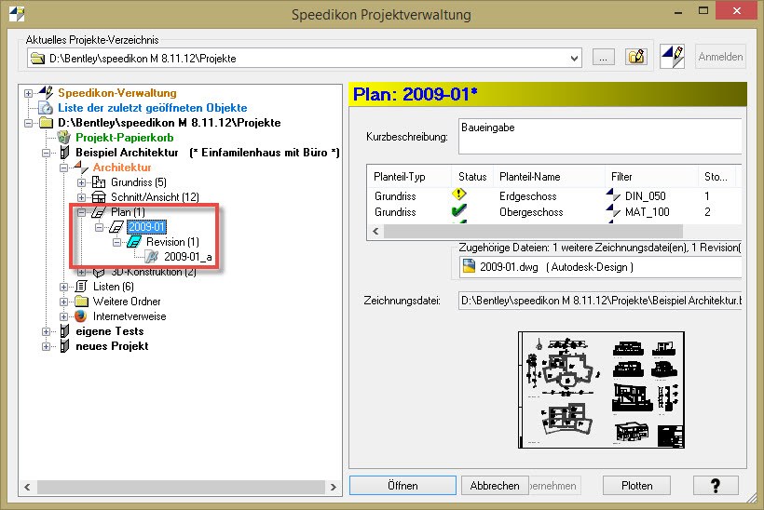Select the 2009-01.dwg (Autodesk-Design) file entry

pyautogui.click(x=556, y=267)
